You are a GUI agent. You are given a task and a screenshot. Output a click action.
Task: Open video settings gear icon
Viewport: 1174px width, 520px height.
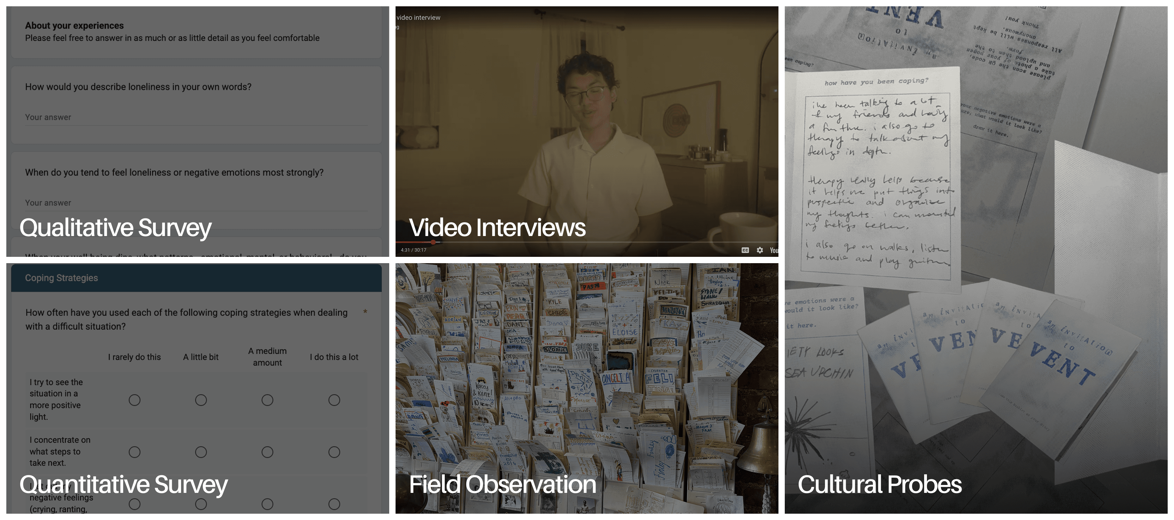pyautogui.click(x=760, y=250)
